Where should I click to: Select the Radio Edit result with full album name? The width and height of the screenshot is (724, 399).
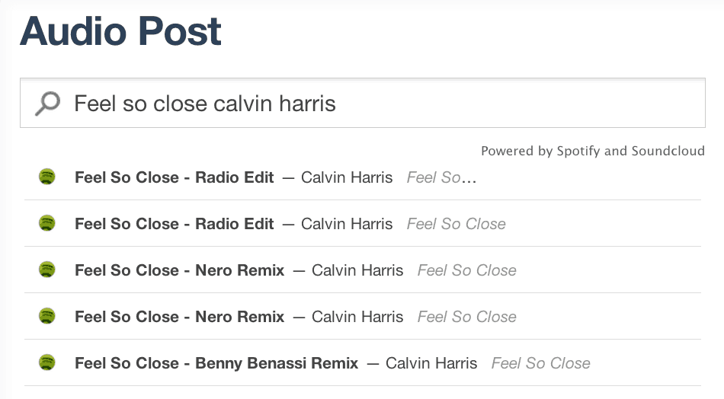(174, 224)
